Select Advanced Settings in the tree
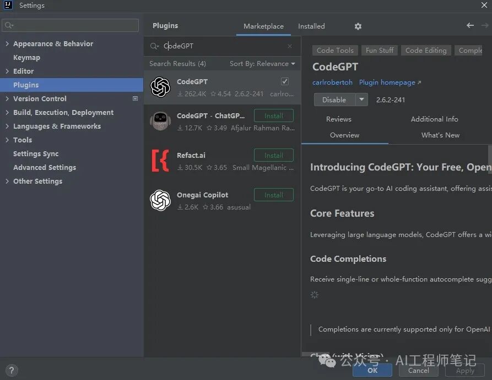This screenshot has width=492, height=380. 45,168
